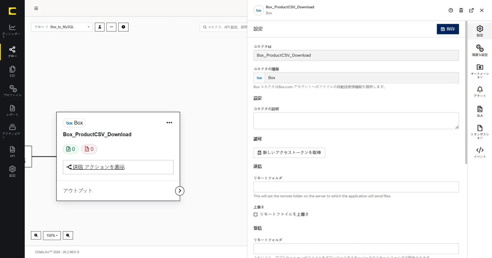492x258 pixels.
Task: Open the Report sidebar item
Action: (12, 110)
